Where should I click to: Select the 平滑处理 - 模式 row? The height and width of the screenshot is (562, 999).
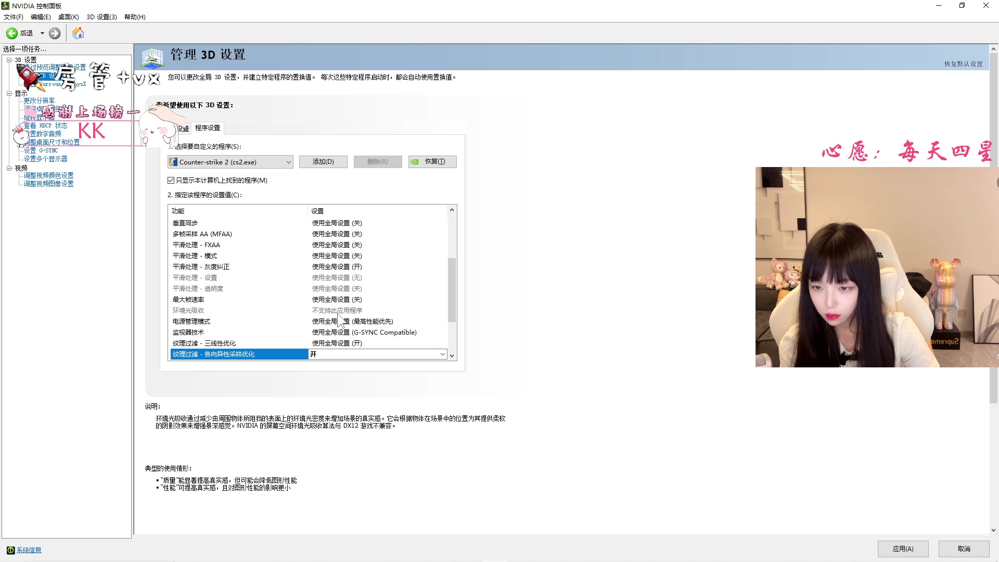309,256
